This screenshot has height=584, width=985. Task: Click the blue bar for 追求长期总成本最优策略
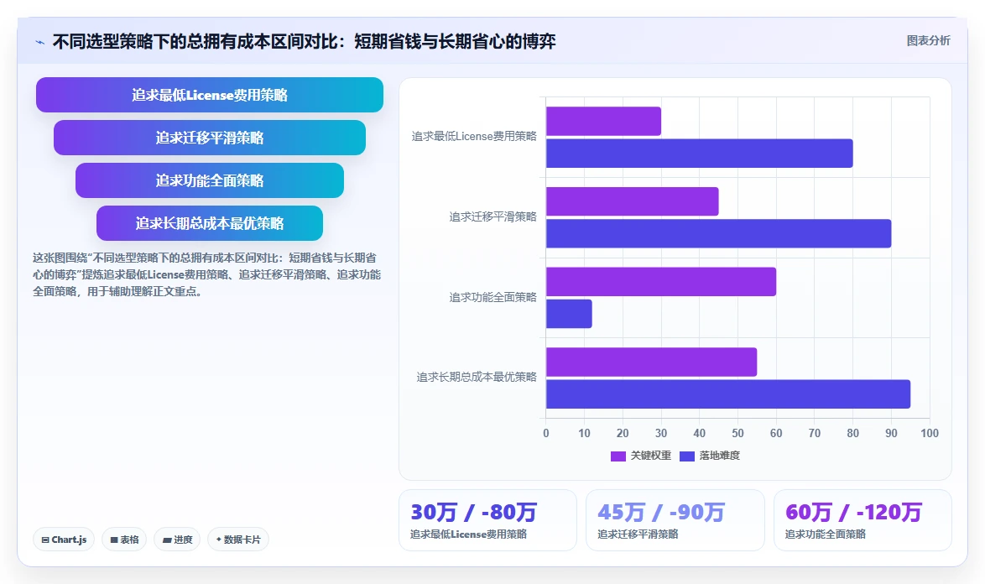point(729,394)
